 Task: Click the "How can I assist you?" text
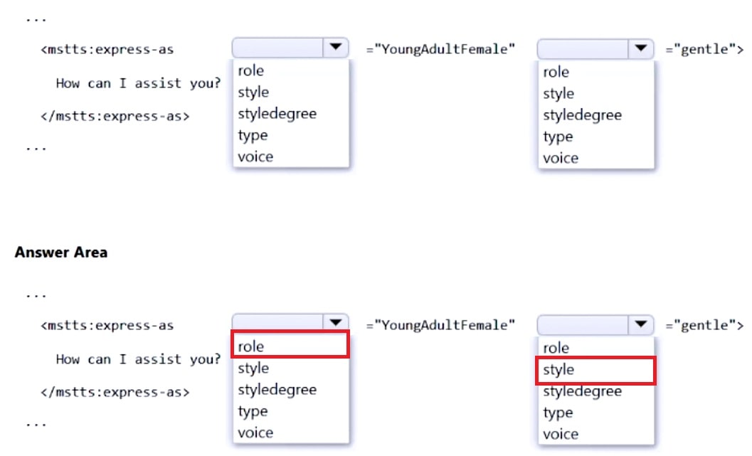[137, 83]
